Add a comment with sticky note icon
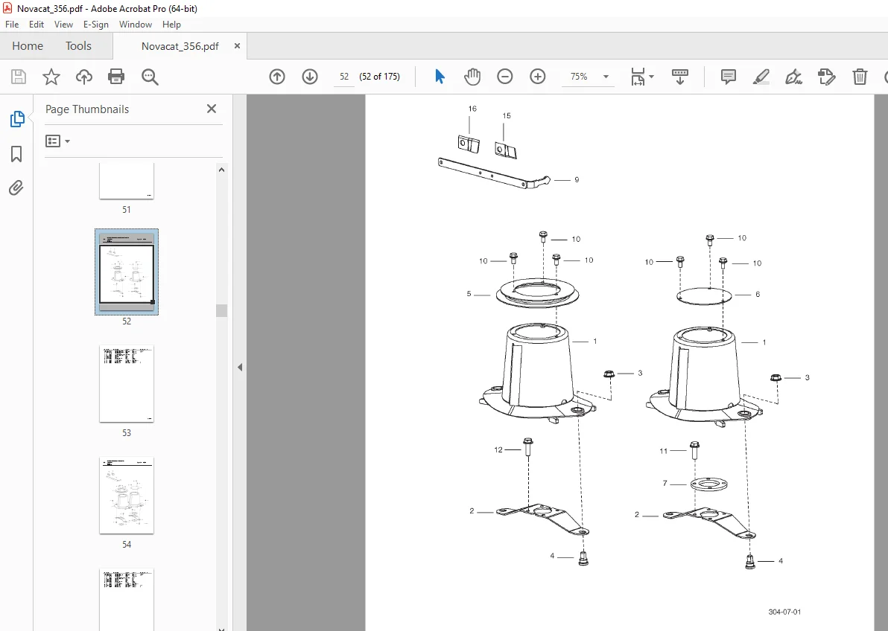This screenshot has height=631, width=888. [729, 77]
